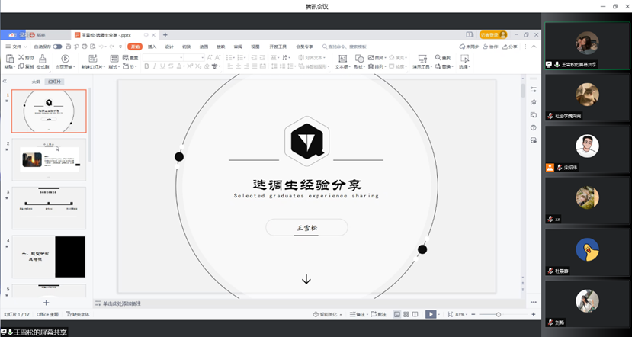Toggle the auto-save (自动保存) switch
The image size is (632, 337).
57,47
